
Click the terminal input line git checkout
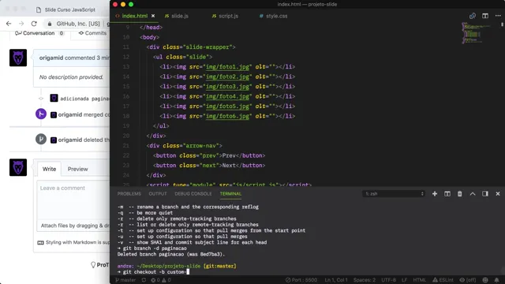(x=154, y=271)
